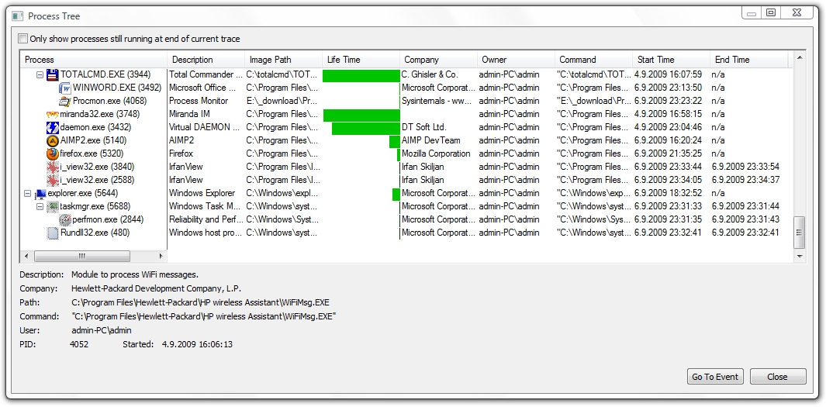
Task: Collapse the taskmgr.exe tree node
Action: pyautogui.click(x=40, y=206)
